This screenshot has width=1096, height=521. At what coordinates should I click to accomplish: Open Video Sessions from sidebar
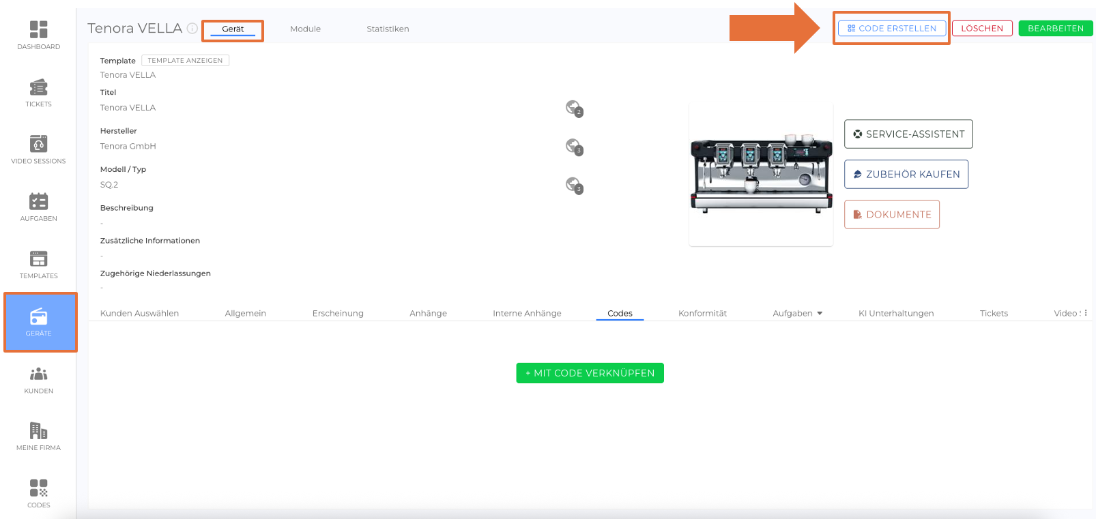click(38, 144)
